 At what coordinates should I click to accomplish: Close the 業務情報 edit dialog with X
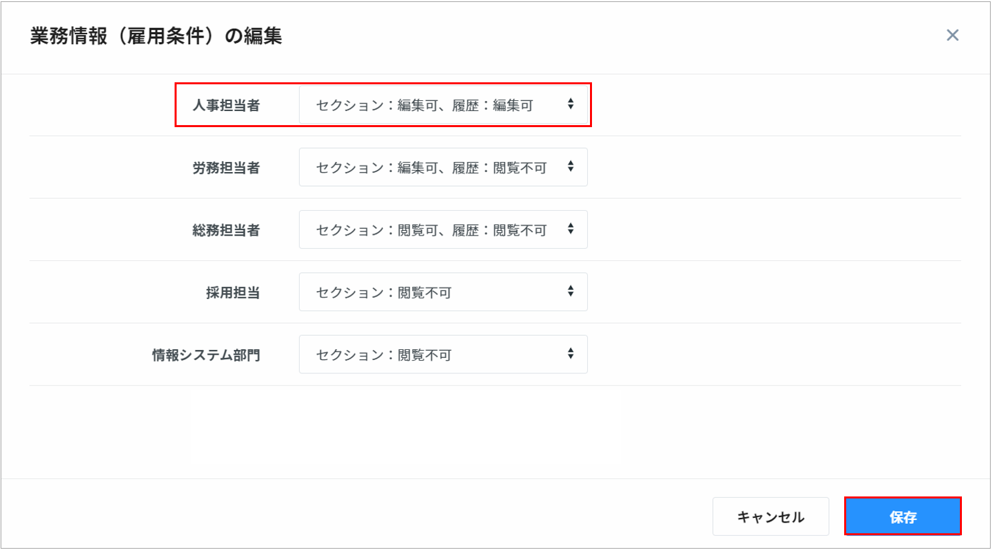click(953, 35)
